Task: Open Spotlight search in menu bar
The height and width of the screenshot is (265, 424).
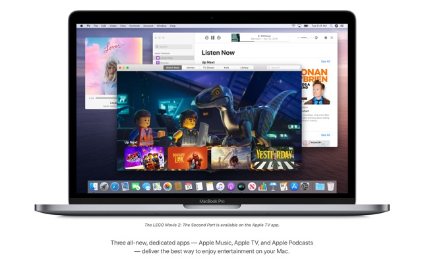Action: coord(331,26)
